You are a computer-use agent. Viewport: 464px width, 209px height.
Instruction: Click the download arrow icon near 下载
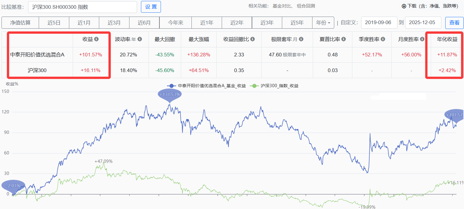pos(404,6)
